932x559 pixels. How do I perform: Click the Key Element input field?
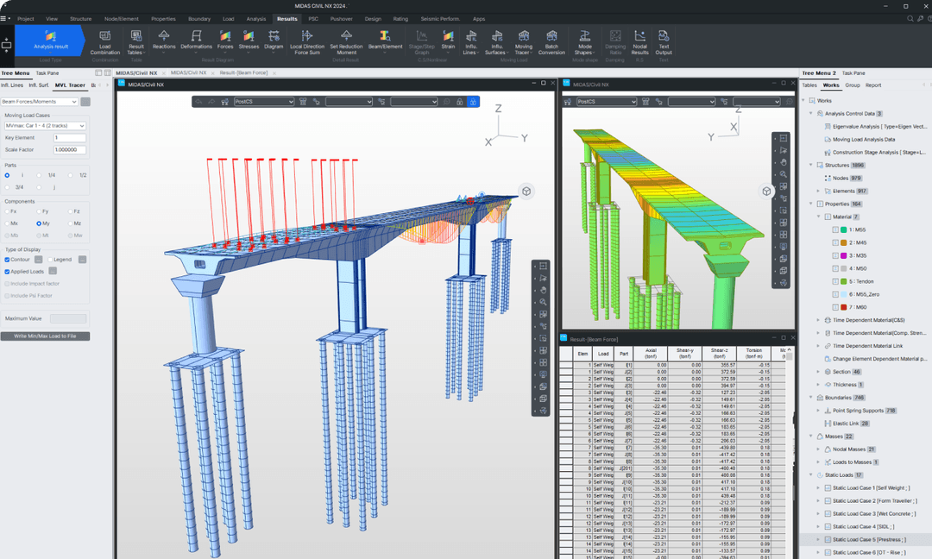point(70,138)
